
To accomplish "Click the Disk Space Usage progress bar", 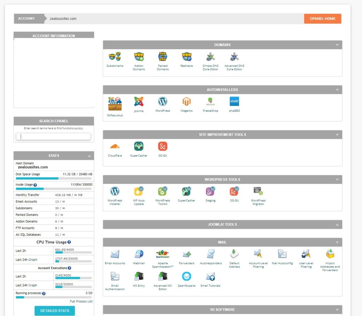I will point(53,178).
